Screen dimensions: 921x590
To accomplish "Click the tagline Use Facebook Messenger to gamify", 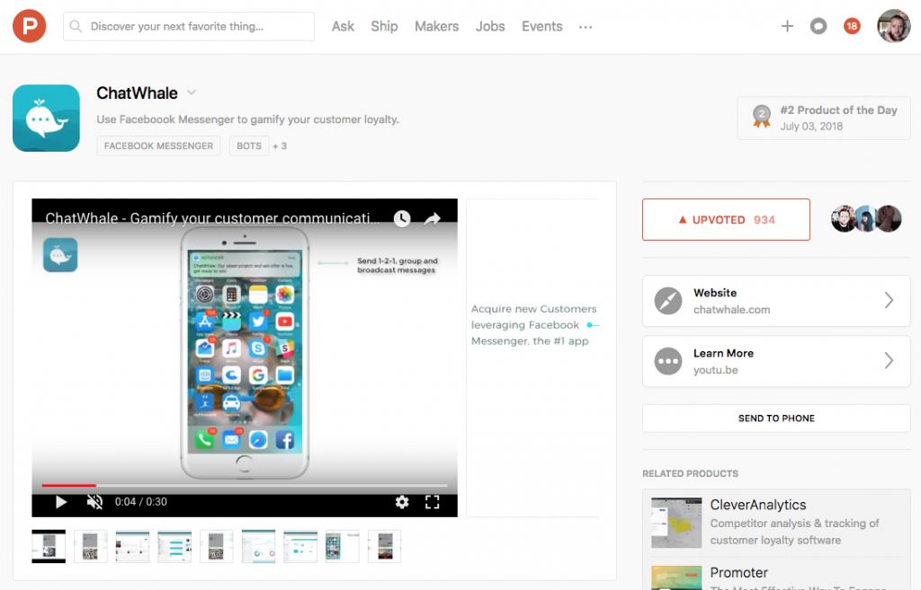I will click(x=248, y=119).
